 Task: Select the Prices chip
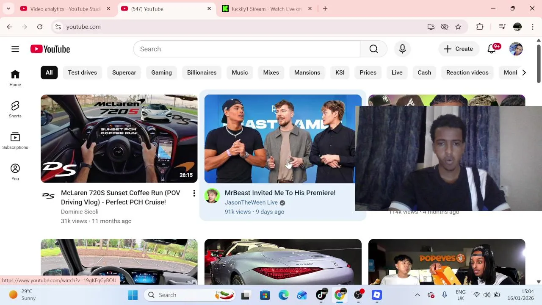tap(368, 72)
